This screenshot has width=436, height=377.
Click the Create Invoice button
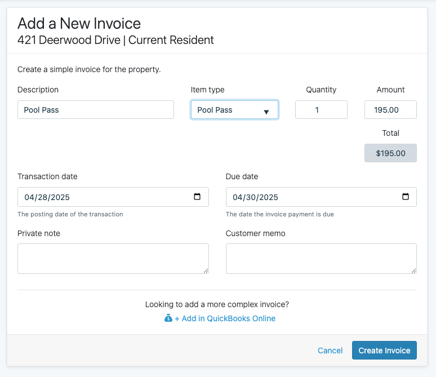384,351
